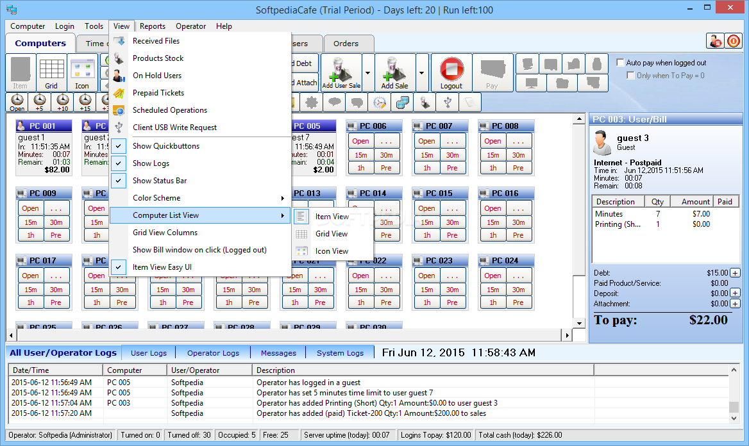Open Add Sale dropdown arrow

point(421,72)
